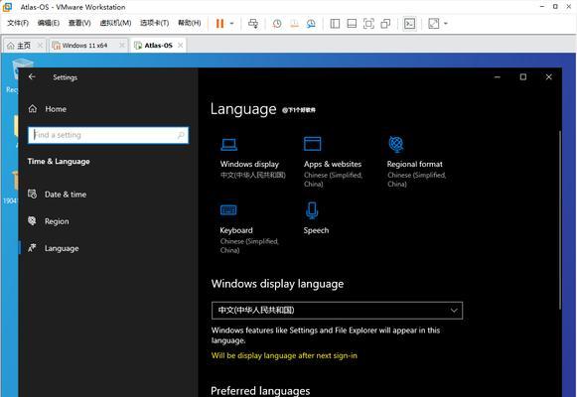Close the Settings window
The image size is (577, 397).
[548, 76]
